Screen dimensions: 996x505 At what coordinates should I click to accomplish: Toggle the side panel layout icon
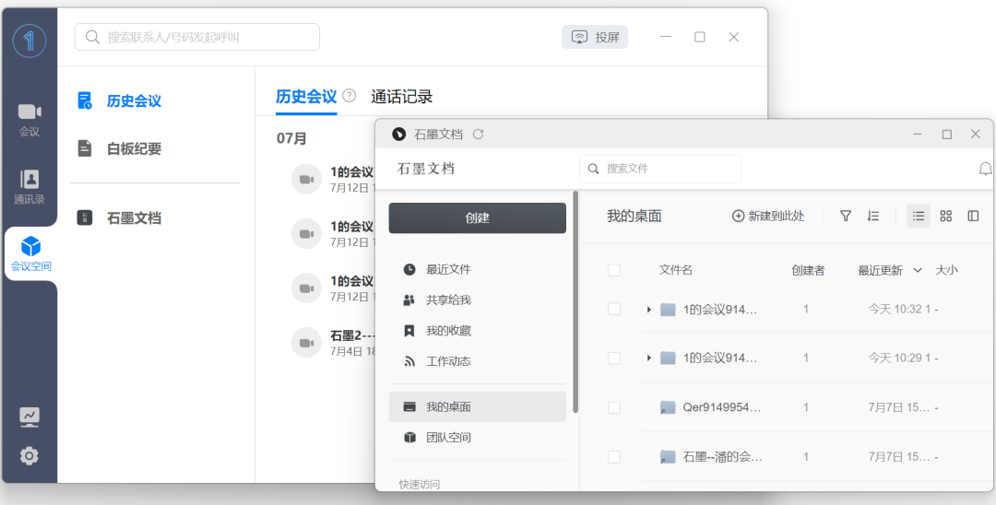coord(973,217)
